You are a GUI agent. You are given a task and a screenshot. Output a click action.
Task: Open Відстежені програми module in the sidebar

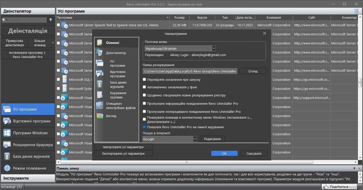coord(28,121)
